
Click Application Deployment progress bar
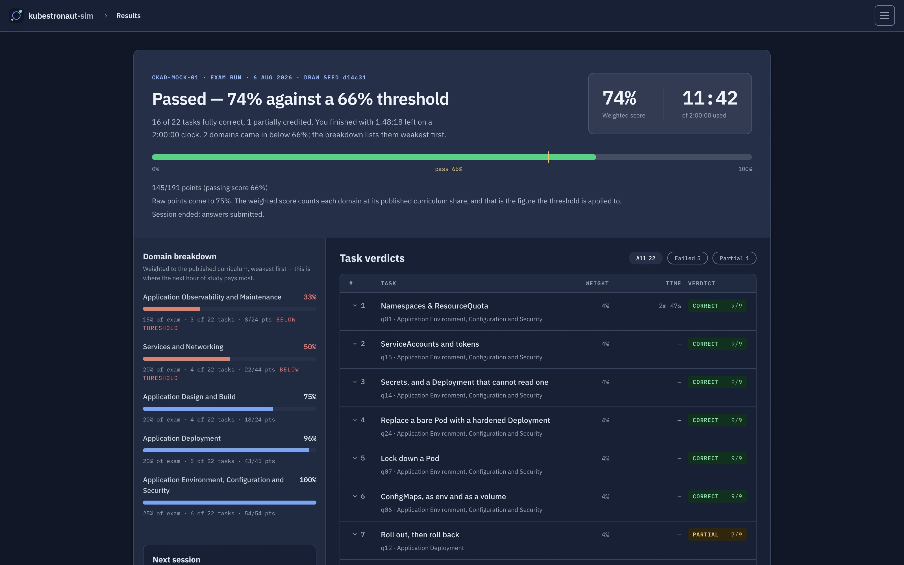pos(229,450)
